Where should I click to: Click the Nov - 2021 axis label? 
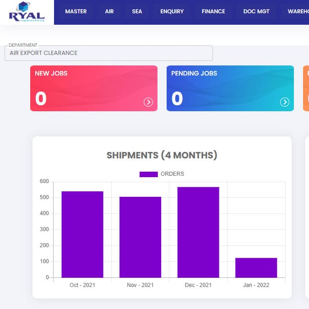[141, 285]
